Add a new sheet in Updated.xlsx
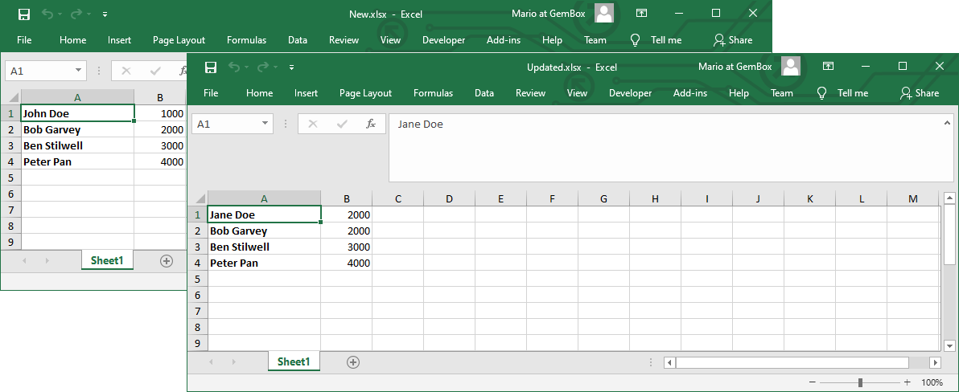This screenshot has height=392, width=959. [x=352, y=362]
